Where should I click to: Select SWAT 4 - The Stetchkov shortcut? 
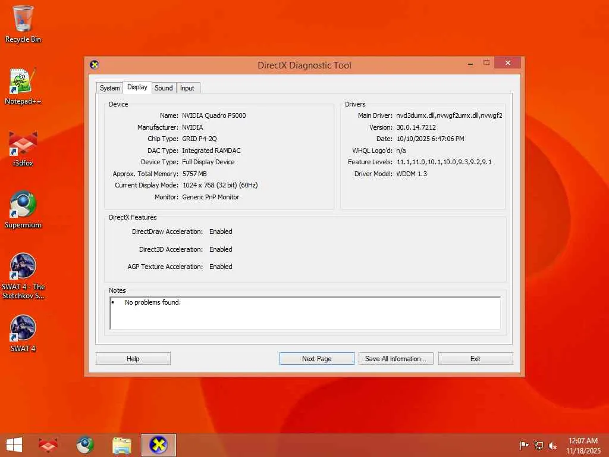pyautogui.click(x=23, y=276)
